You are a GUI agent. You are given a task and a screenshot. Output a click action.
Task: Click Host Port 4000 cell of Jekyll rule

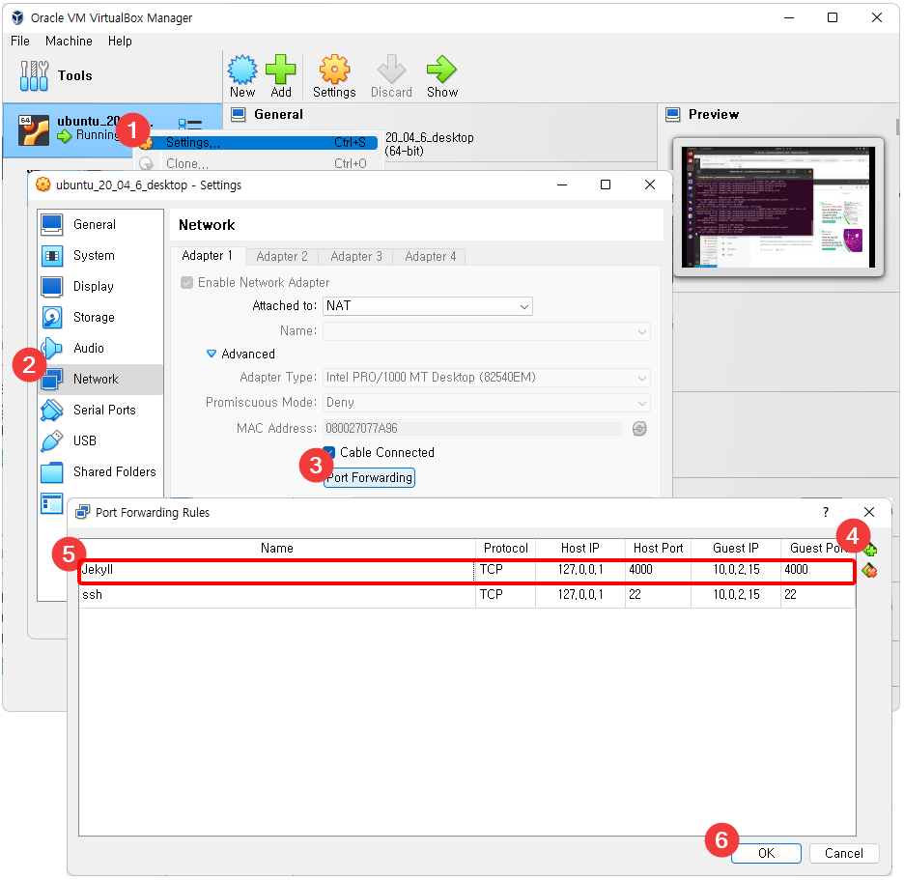pos(658,570)
